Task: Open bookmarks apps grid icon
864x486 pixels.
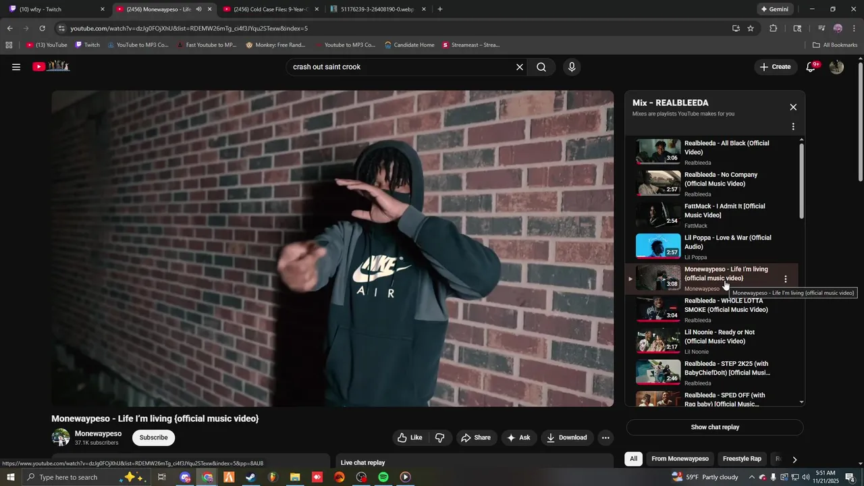Action: 9,45
